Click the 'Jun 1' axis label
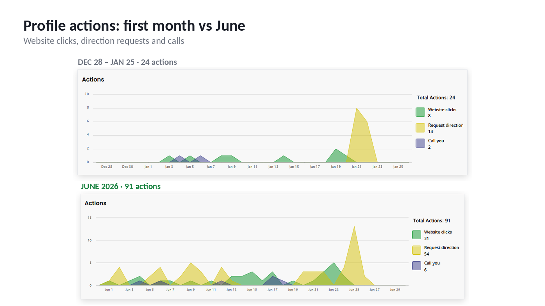This screenshot has height=306, width=545. click(109, 290)
